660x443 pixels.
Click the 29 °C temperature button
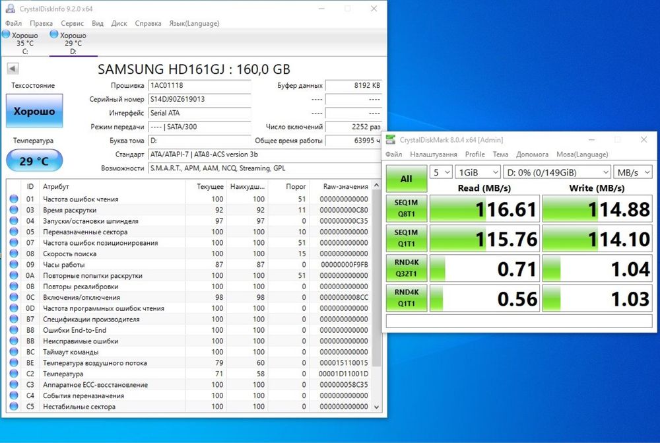pyautogui.click(x=34, y=161)
